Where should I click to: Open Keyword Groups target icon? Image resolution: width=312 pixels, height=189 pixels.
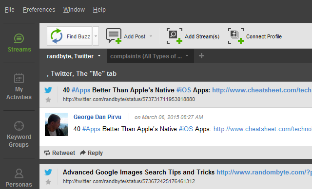19,126
